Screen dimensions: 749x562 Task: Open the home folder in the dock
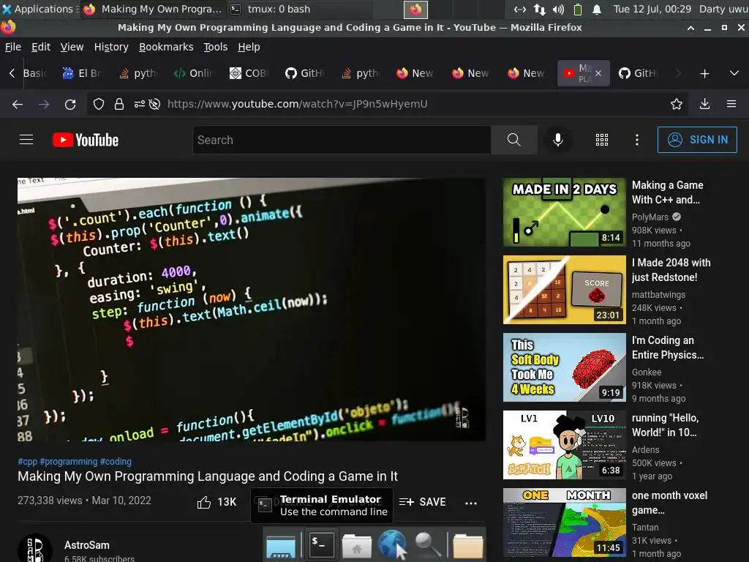[357, 546]
